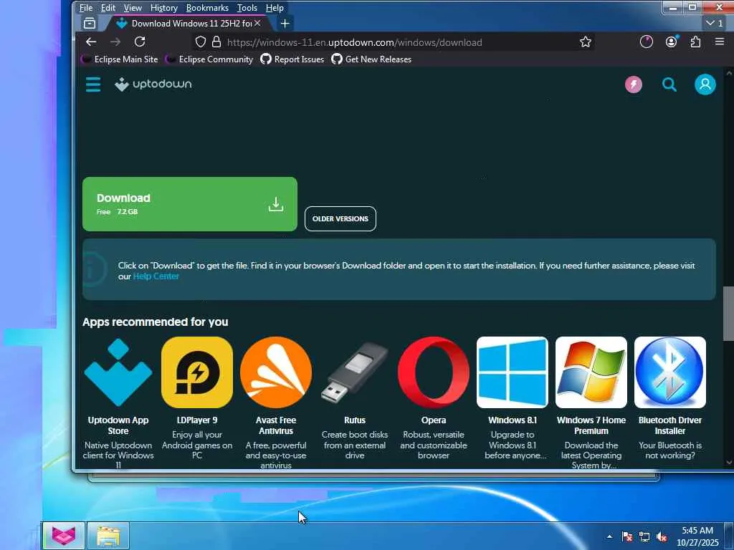Open the History menu
Image resolution: width=734 pixels, height=550 pixels.
(164, 8)
